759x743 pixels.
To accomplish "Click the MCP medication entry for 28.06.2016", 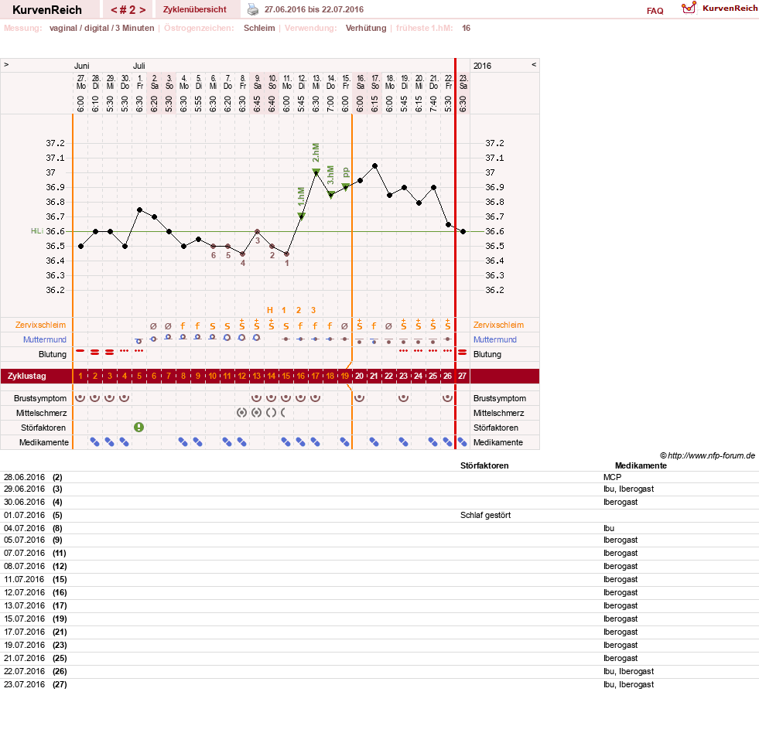I will (x=612, y=477).
